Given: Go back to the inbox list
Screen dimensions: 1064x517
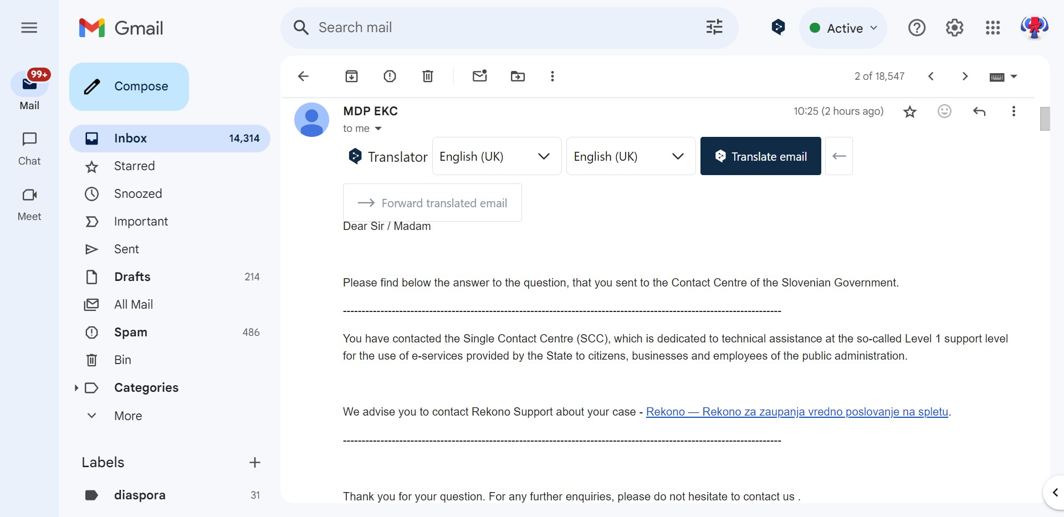Looking at the screenshot, I should pyautogui.click(x=303, y=76).
